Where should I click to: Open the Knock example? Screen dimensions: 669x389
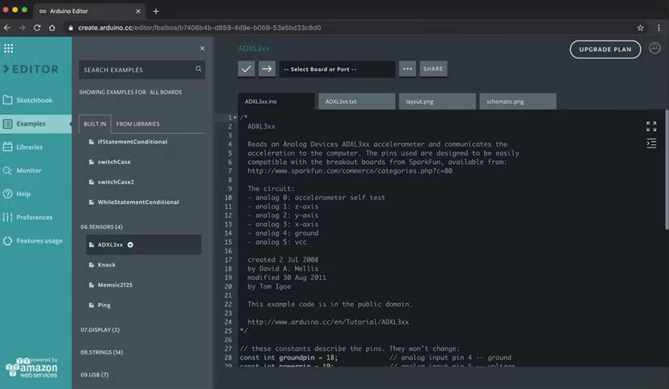pos(106,265)
